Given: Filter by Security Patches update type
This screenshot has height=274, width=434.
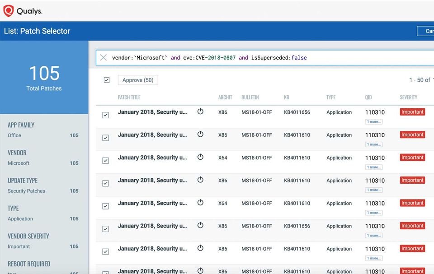Looking at the screenshot, I should 26,191.
